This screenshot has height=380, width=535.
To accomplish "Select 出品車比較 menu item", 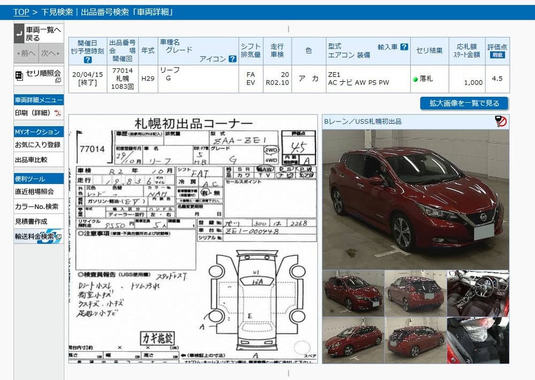I will [x=39, y=159].
